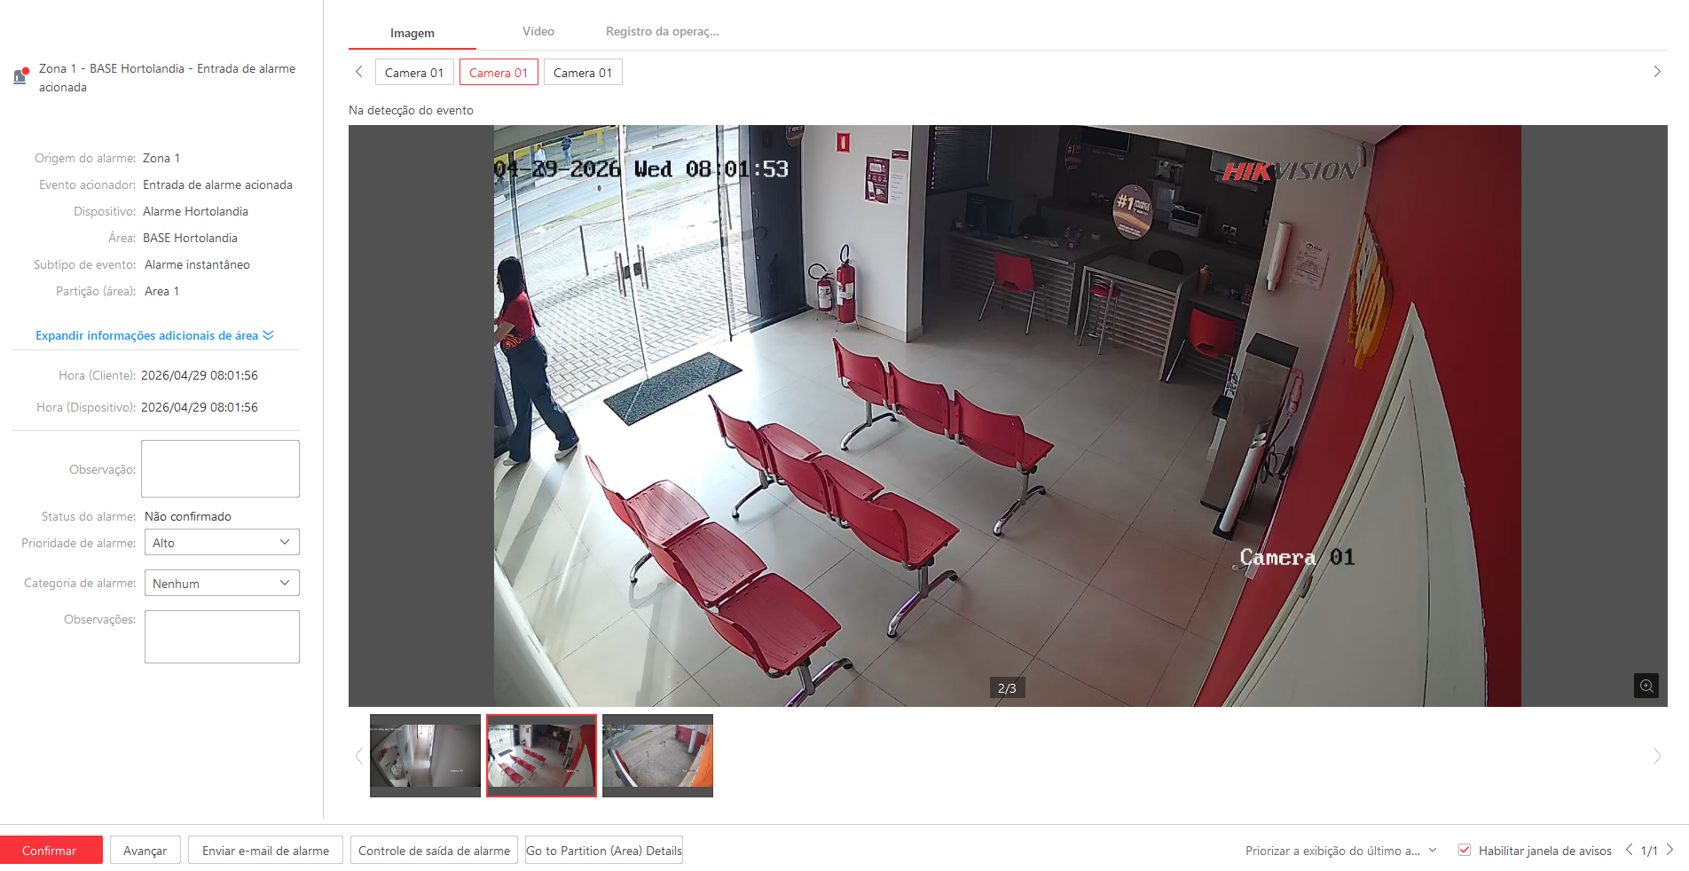1689x871 pixels.
Task: Open the Categoria de alarme dropdown
Action: point(222,583)
